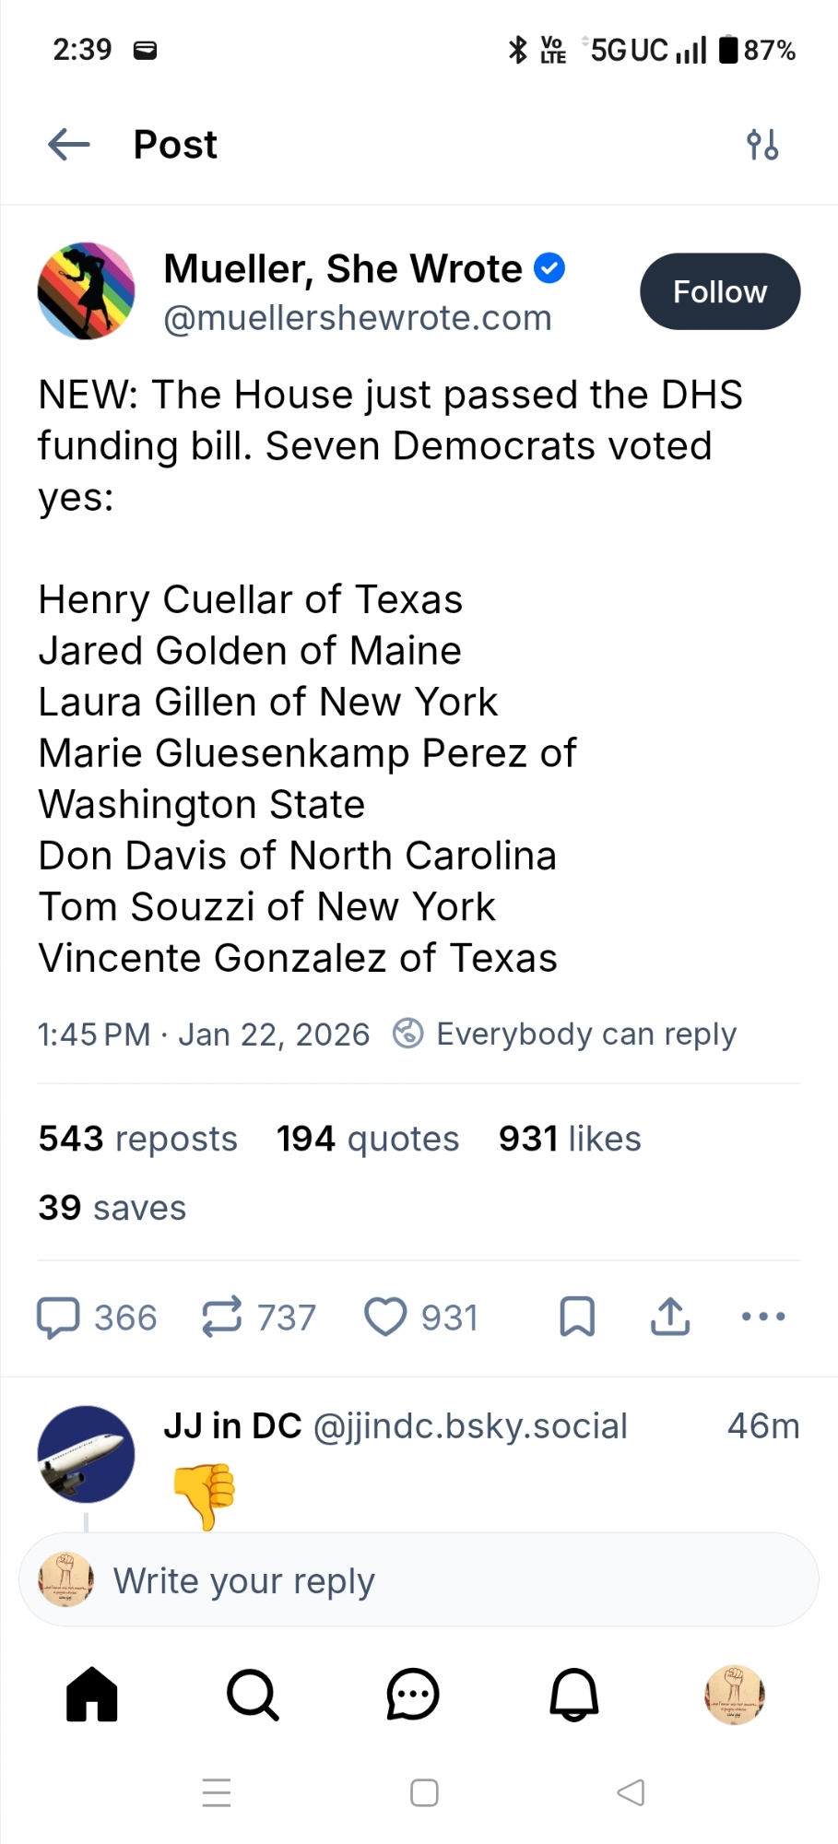
Task: Tap the reply speech bubble icon
Action: (58, 1317)
